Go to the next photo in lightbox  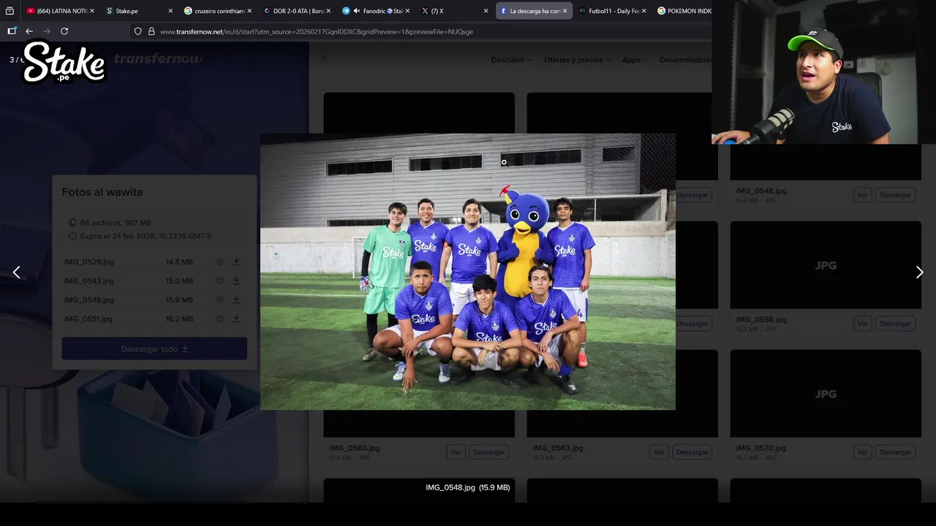pos(919,272)
